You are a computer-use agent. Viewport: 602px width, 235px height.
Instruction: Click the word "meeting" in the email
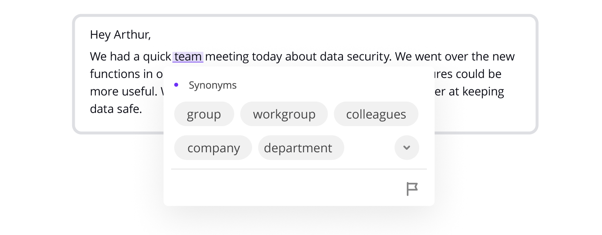click(x=227, y=57)
